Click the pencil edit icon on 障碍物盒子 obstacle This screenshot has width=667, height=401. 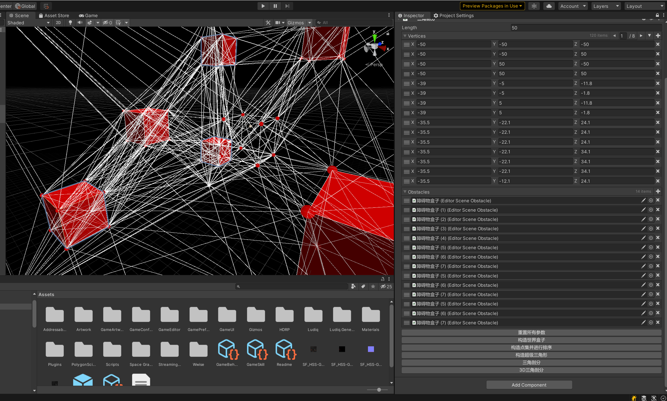click(644, 200)
